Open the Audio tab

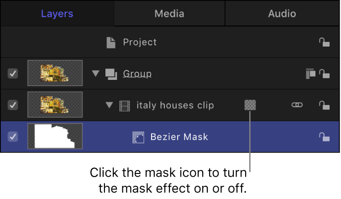[x=282, y=14]
